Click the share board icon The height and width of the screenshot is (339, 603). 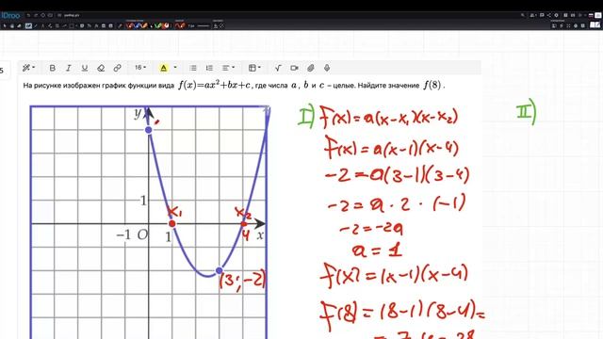point(548,15)
